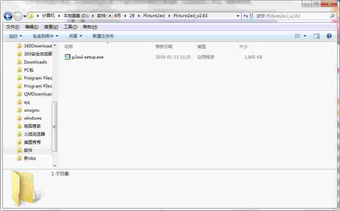Sort by the 大小 column header
This screenshot has width=340, height=211.
coord(243,46)
